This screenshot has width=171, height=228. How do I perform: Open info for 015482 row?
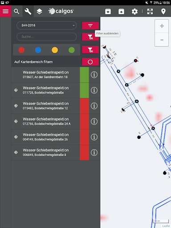[x=94, y=106]
